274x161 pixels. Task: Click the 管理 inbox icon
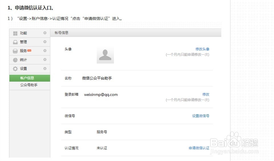point(15,42)
